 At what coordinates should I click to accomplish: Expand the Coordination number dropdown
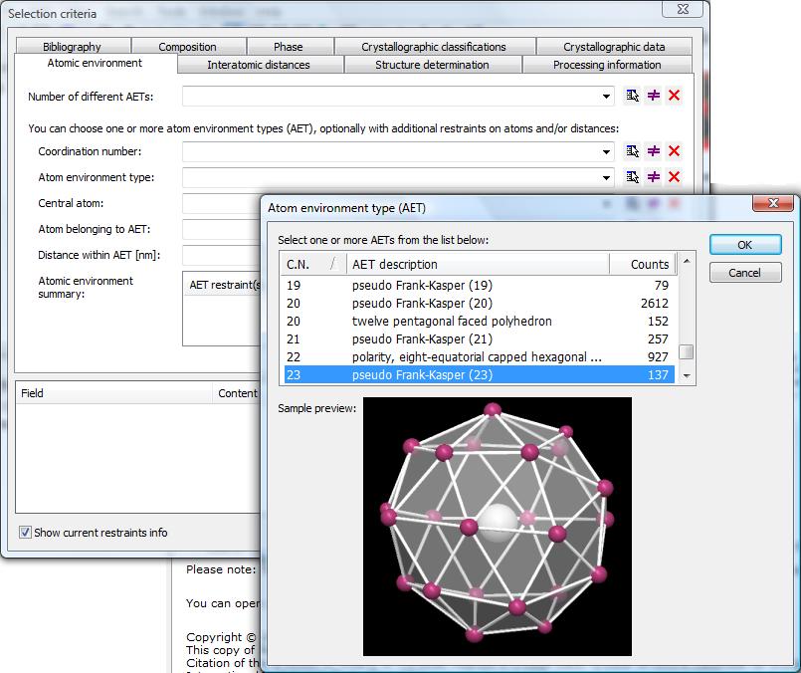click(607, 152)
